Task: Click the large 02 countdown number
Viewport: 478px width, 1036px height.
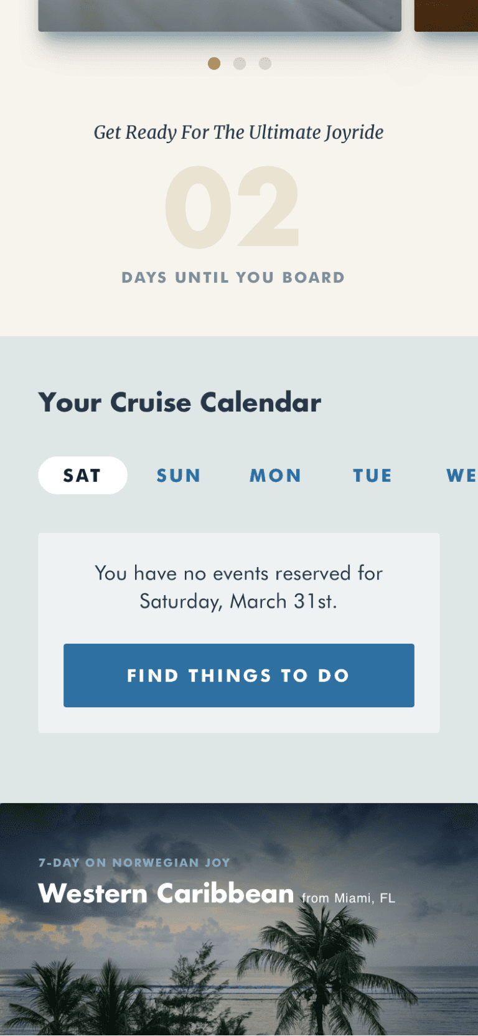Action: [x=232, y=207]
